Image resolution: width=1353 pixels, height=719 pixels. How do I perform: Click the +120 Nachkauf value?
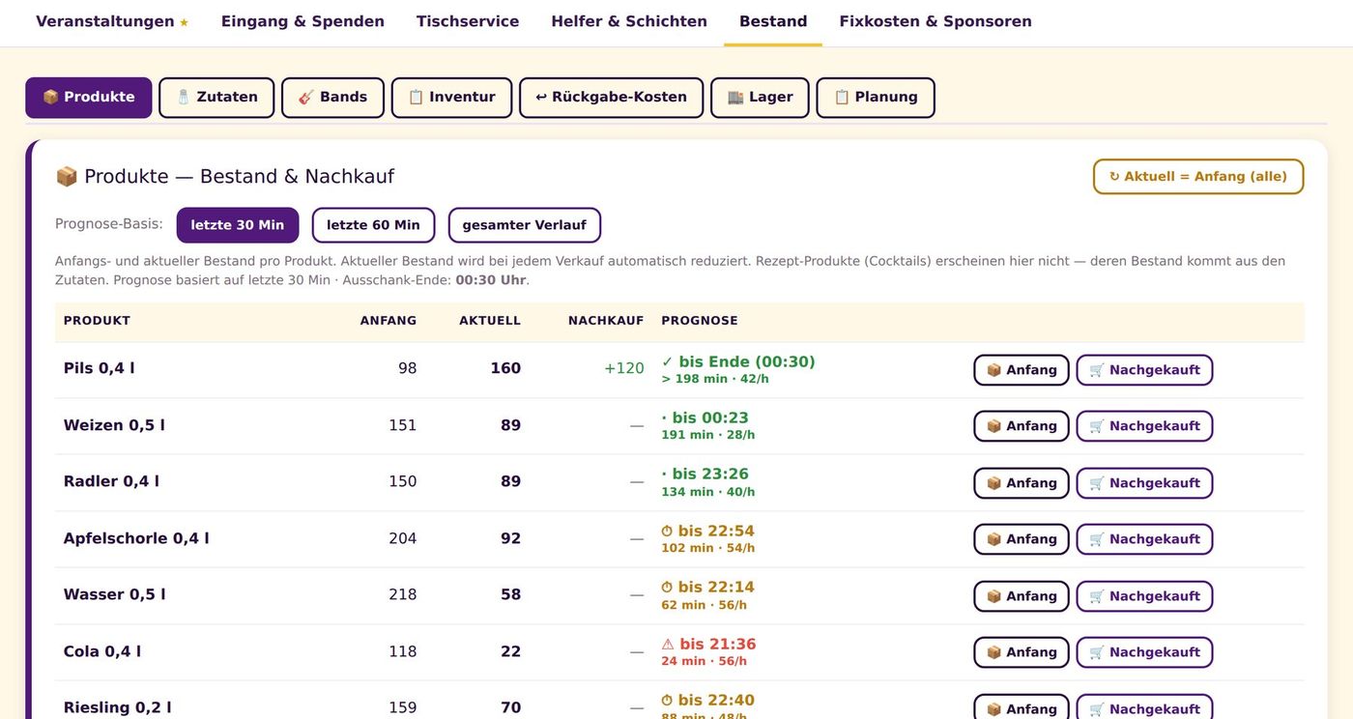[x=624, y=368]
